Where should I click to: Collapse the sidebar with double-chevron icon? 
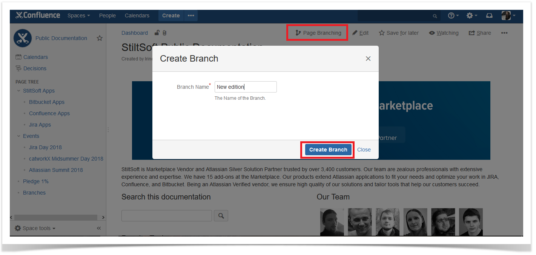coord(99,228)
